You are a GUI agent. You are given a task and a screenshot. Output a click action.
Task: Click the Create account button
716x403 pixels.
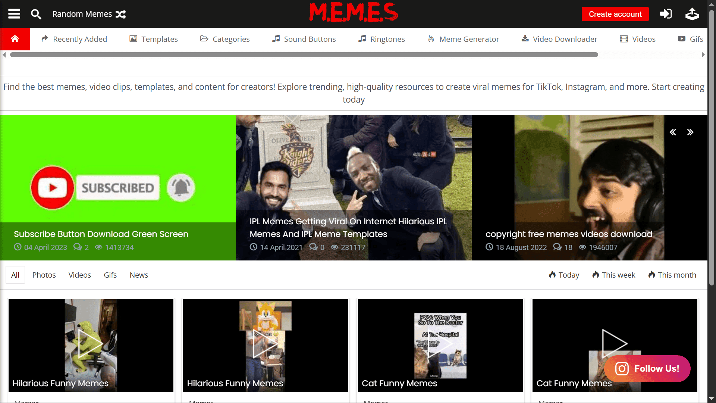pyautogui.click(x=615, y=14)
